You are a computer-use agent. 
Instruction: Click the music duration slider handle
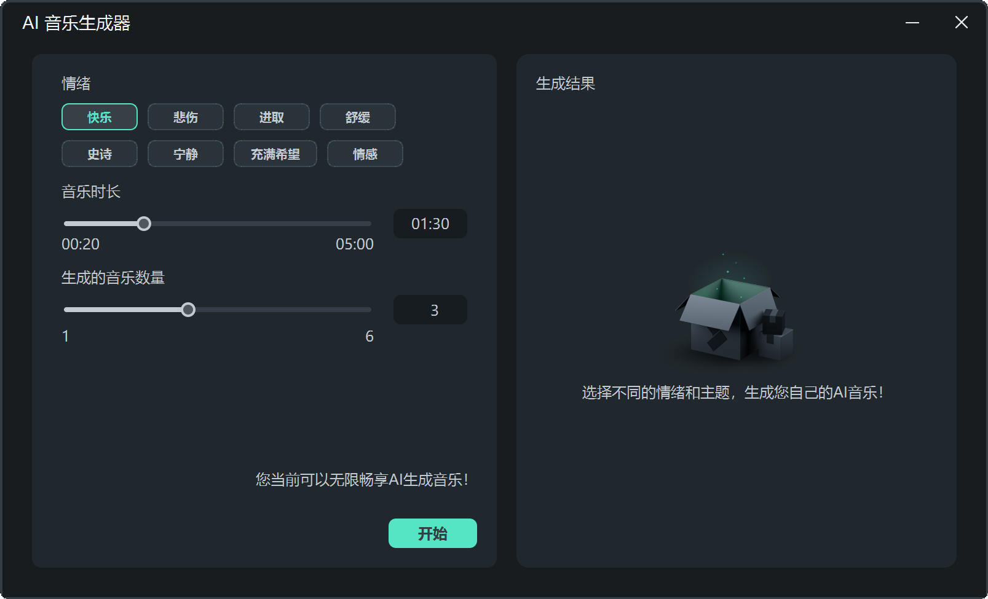[144, 224]
